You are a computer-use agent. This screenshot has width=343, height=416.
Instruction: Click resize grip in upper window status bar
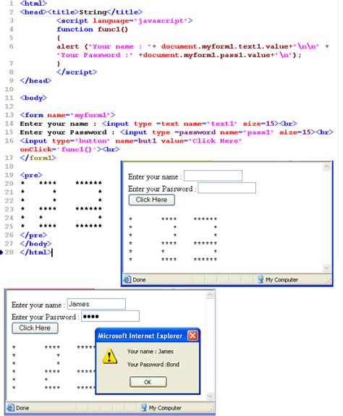point(329,281)
